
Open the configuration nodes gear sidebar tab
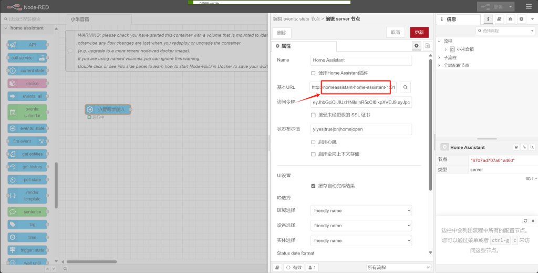tap(521, 19)
